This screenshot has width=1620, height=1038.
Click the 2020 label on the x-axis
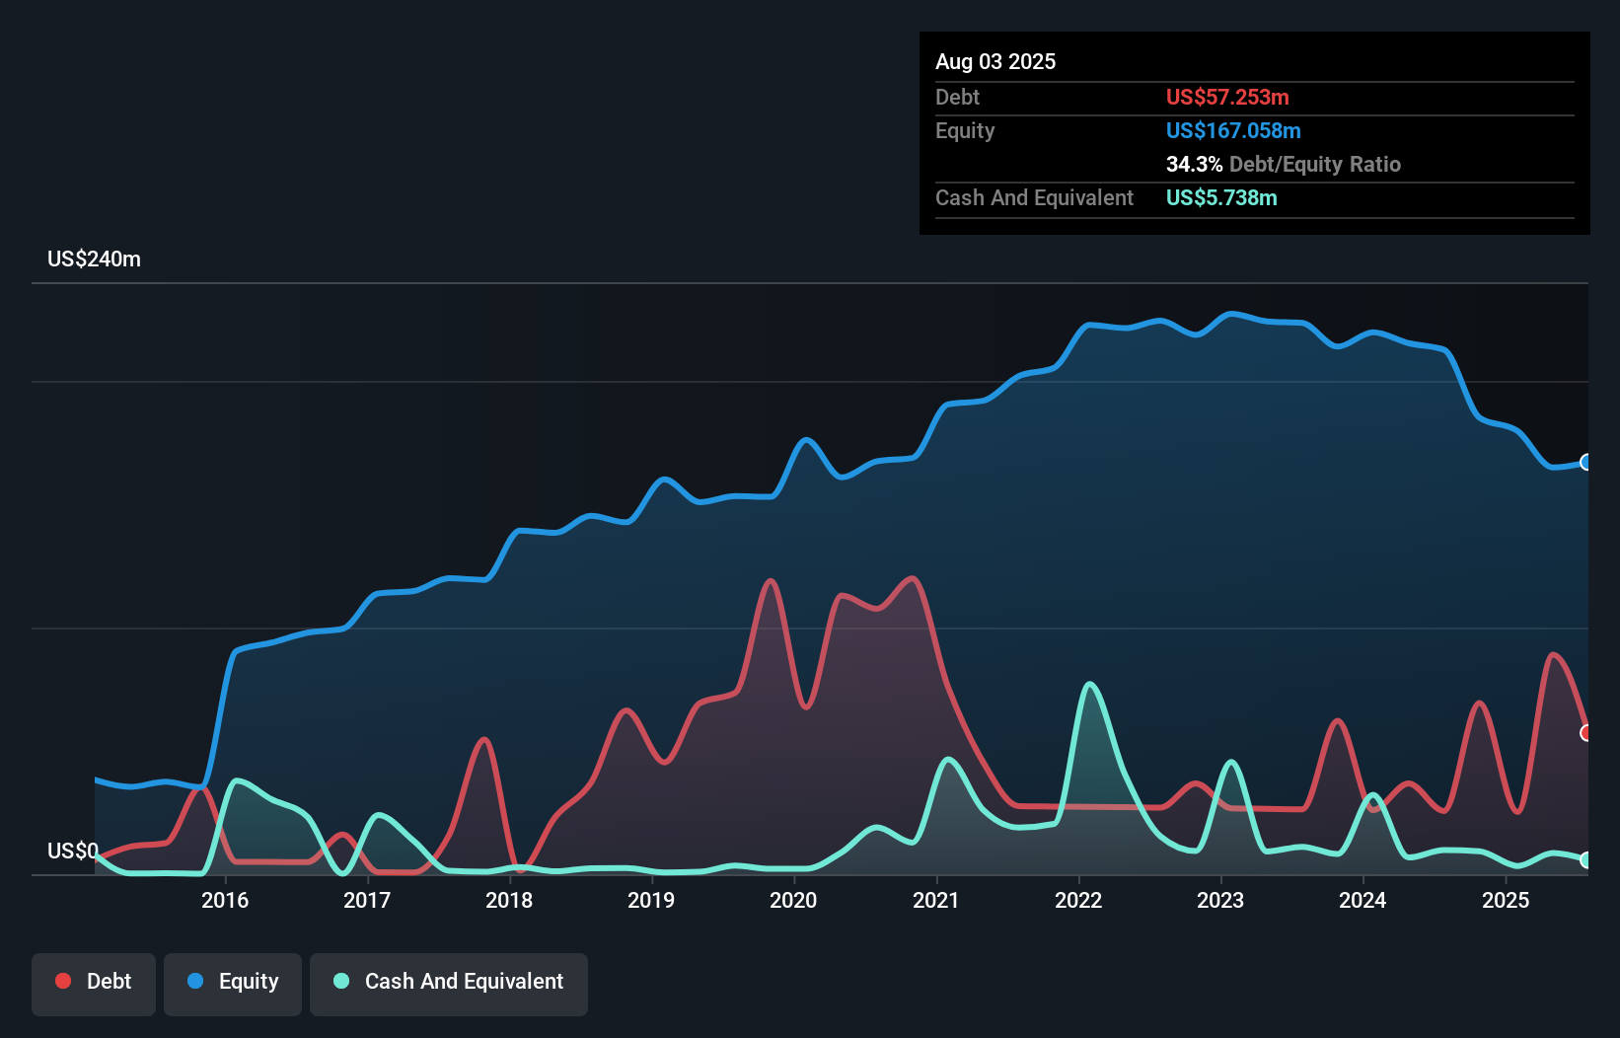tap(794, 900)
